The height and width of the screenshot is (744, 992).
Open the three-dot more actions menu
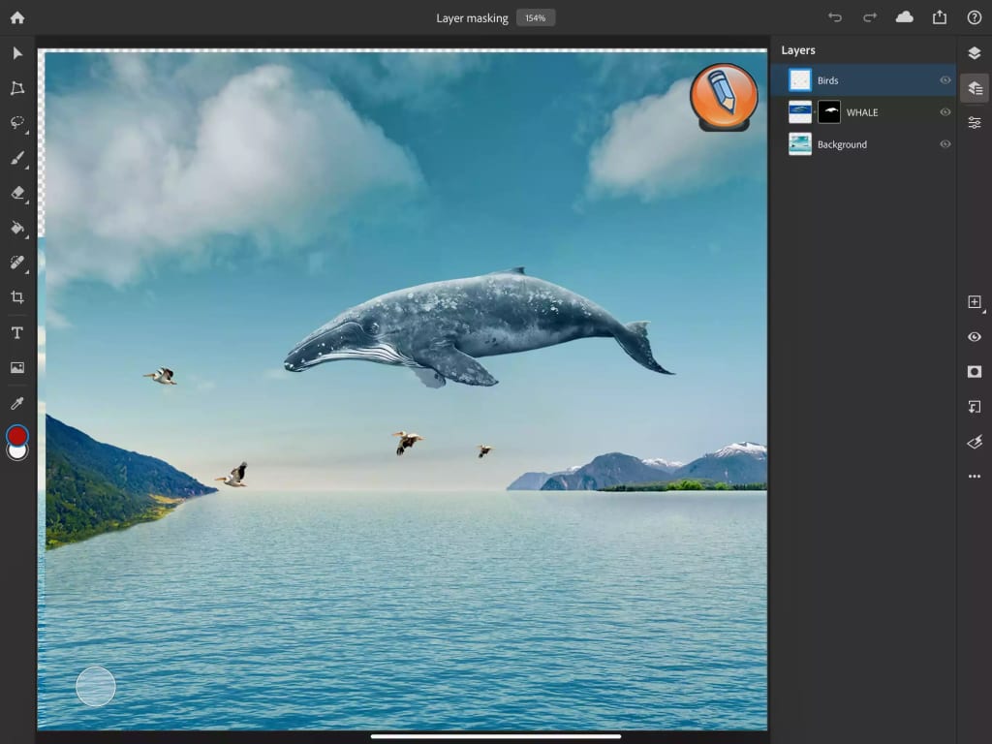pyautogui.click(x=975, y=477)
